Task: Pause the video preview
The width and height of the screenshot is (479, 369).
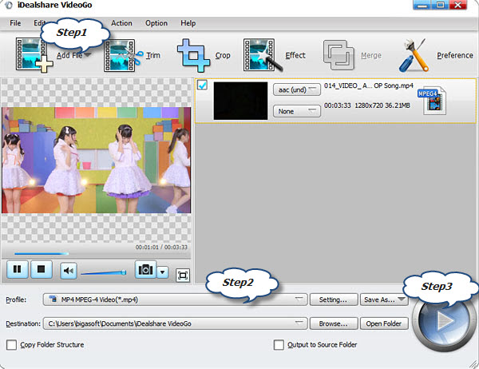Action: tap(18, 269)
